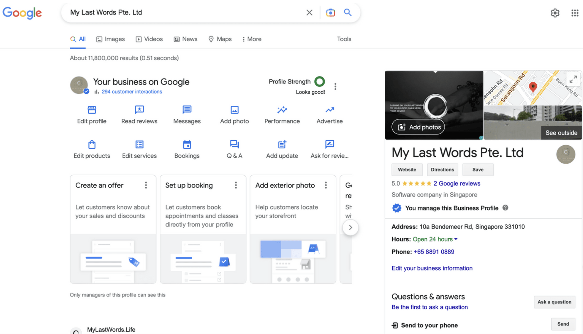Expand map with arrows icon
Screen dimensions: 583x334
coord(573,79)
